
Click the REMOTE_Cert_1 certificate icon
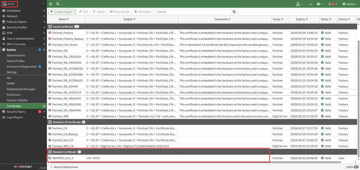(x=50, y=158)
